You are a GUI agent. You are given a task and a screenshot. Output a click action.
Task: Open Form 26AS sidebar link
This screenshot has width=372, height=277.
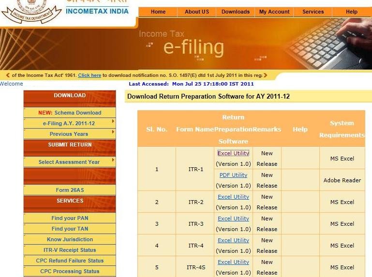[x=70, y=190]
